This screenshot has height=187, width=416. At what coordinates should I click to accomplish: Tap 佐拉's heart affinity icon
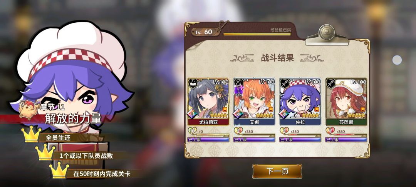point(284,131)
